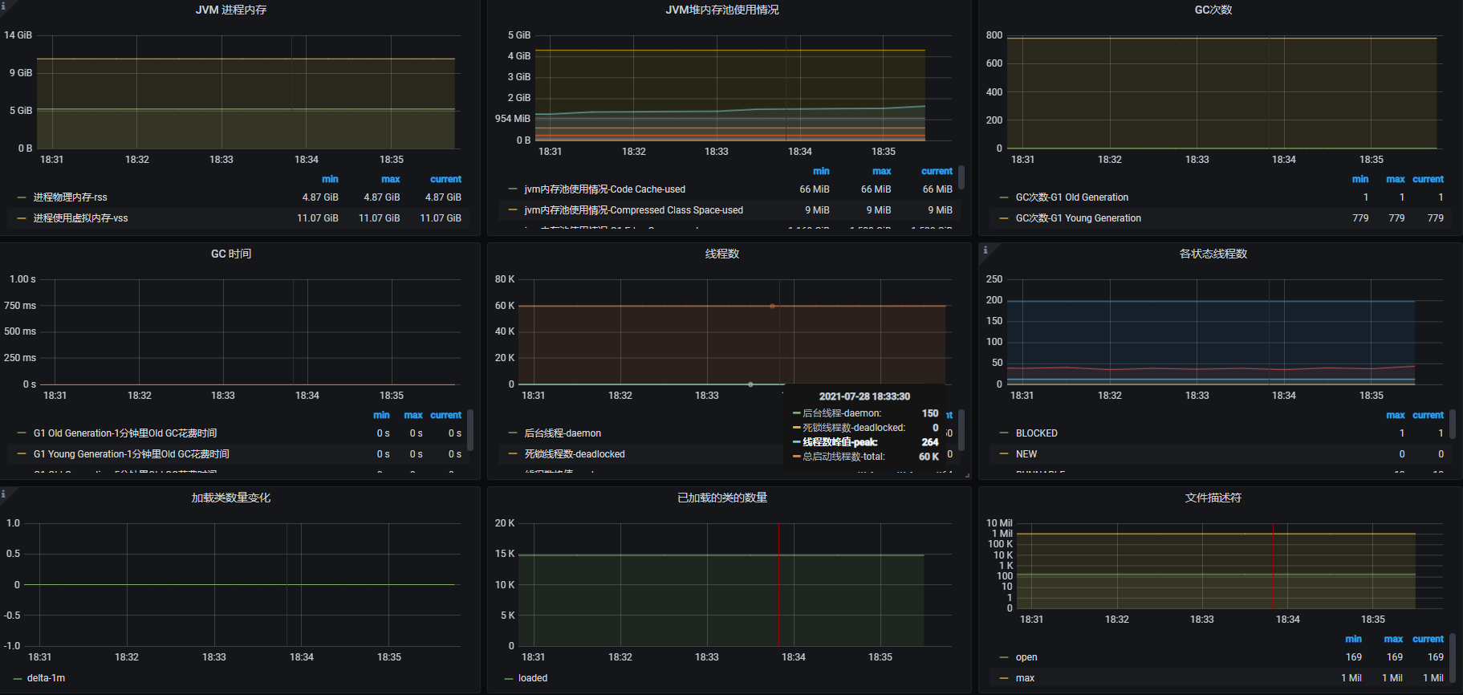
Task: Open the GC 时间 panel title menu
Action: [231, 254]
